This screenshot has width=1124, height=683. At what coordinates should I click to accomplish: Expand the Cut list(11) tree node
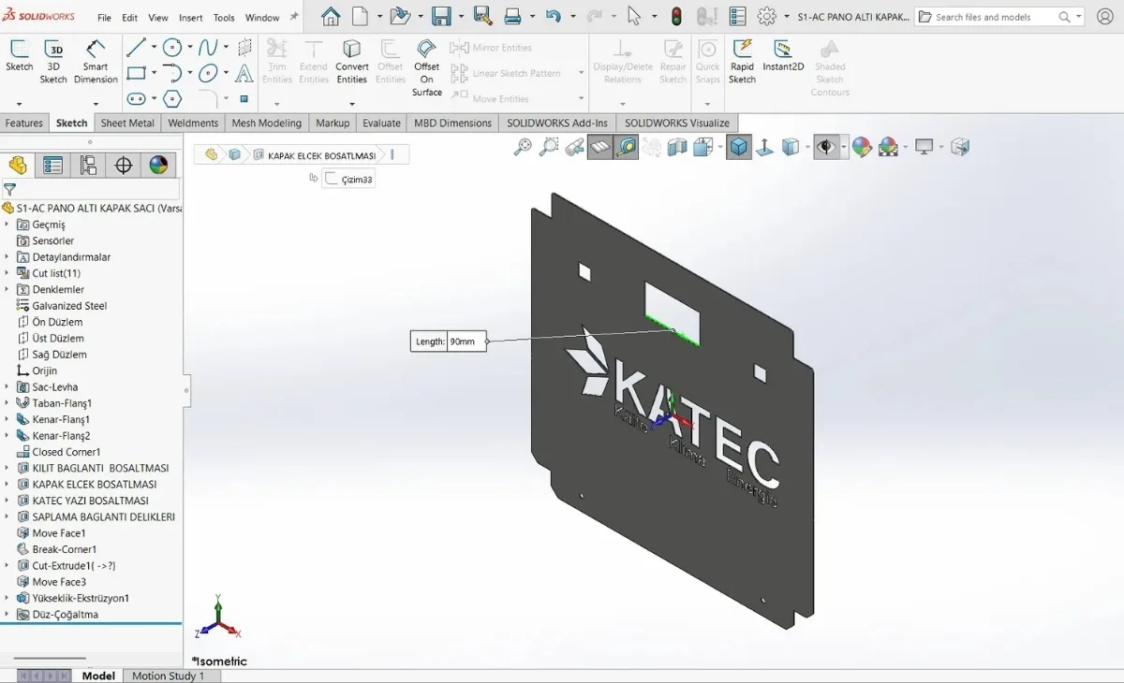7,273
